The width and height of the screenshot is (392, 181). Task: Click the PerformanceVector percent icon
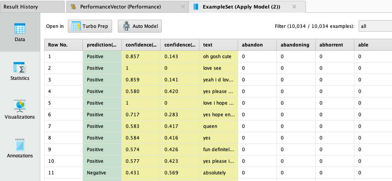coord(73,7)
